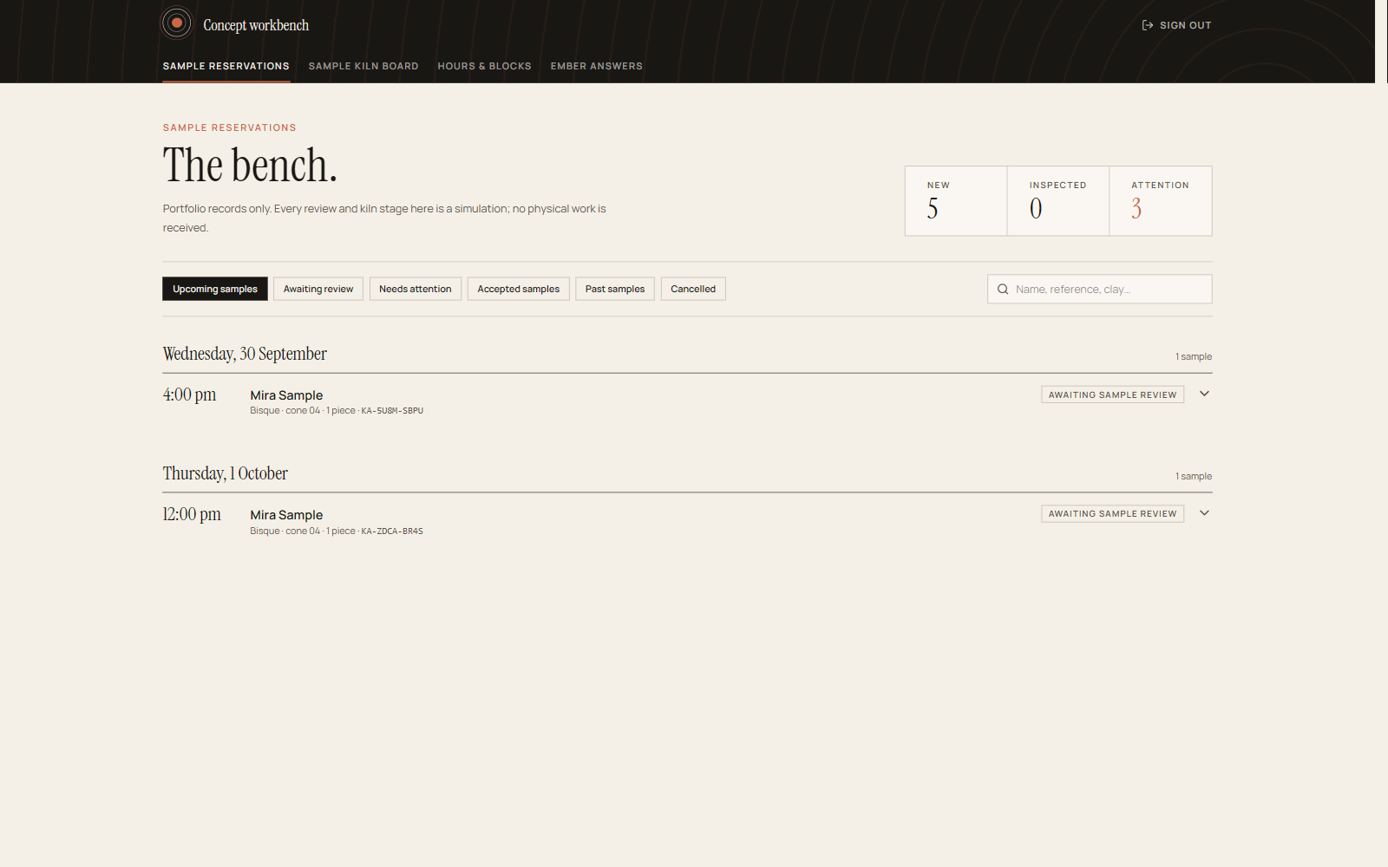
Task: Switch to Hours & Blocks tab
Action: (x=484, y=66)
